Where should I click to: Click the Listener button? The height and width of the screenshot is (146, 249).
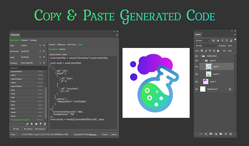click(x=28, y=129)
